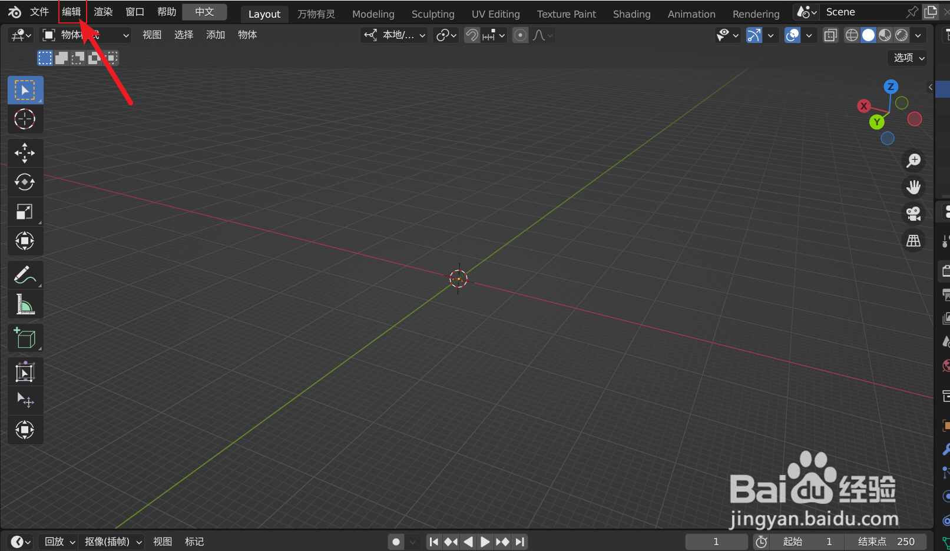Click the Z axis gizmo handle
This screenshot has height=551, width=950.
click(x=891, y=87)
